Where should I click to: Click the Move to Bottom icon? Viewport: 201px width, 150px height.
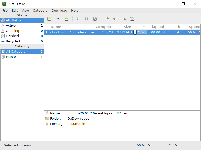coord(132,19)
